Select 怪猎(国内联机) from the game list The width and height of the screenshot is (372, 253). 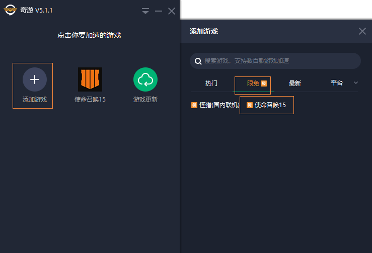pyautogui.click(x=215, y=105)
